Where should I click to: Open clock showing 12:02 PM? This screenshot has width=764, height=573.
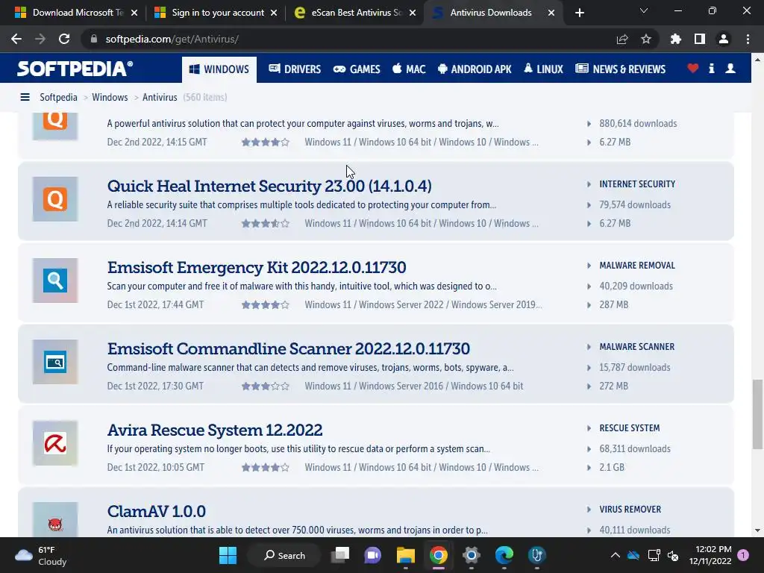710,555
